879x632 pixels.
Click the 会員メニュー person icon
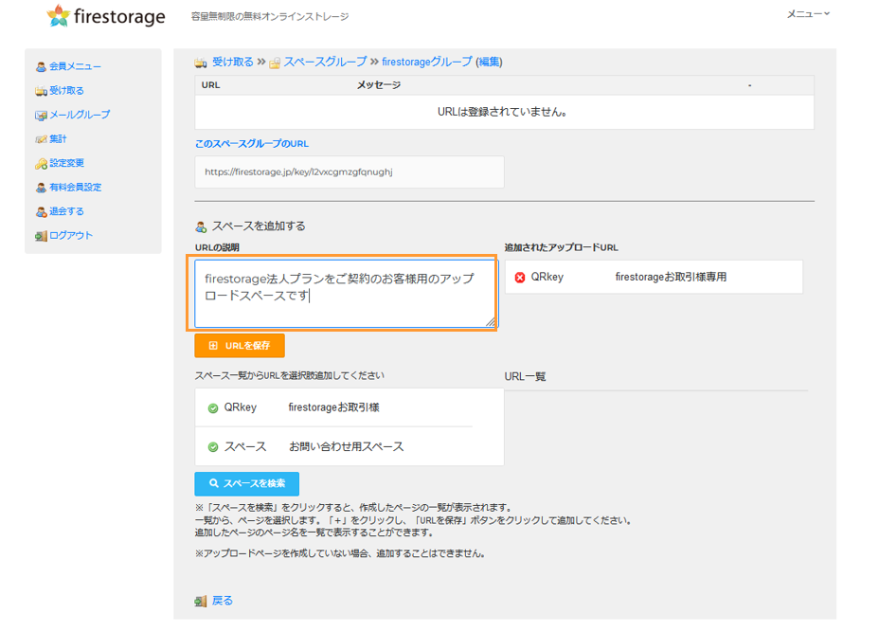[x=41, y=67]
